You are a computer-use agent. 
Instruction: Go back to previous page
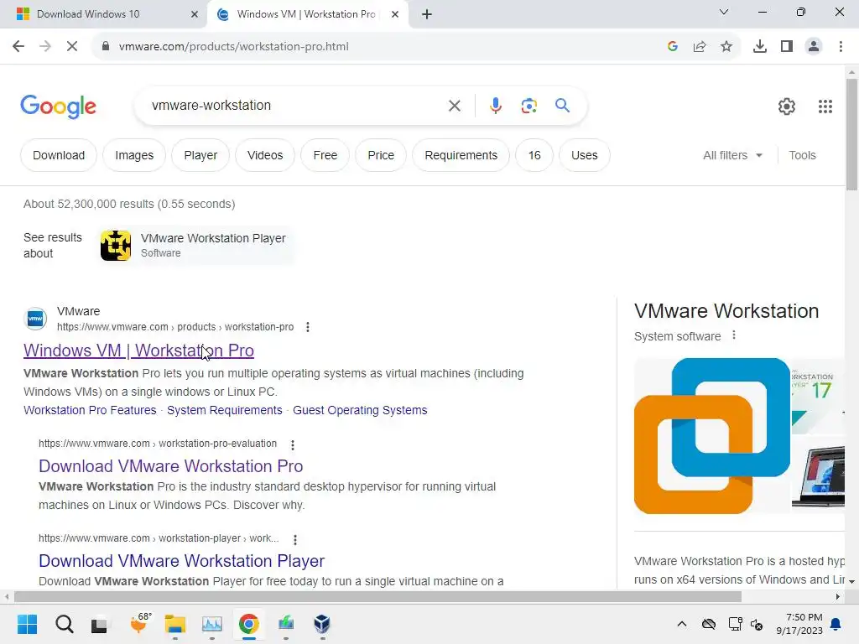18,47
